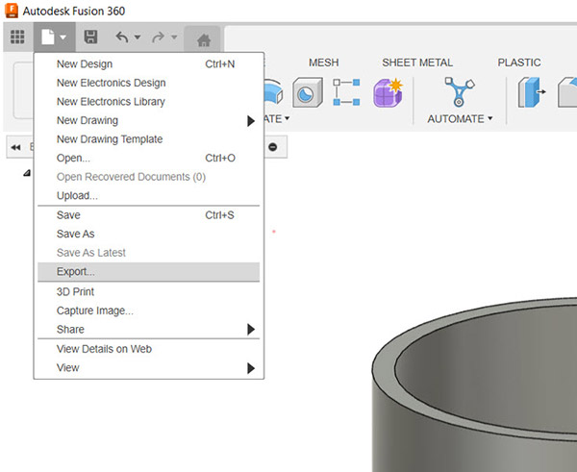Click the blue-cornered rectangle tool icon
This screenshot has width=577, height=472.
coord(347,93)
